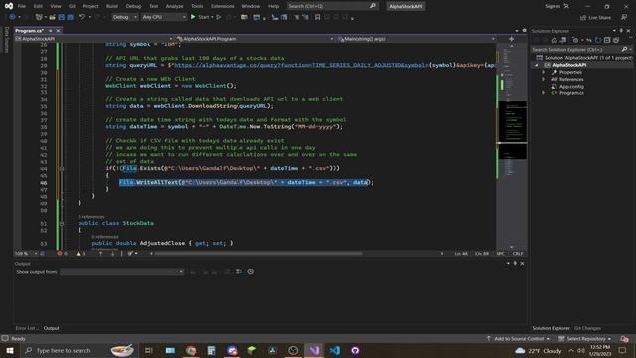Click the Toggle Word Wrap icon in Output panel
The width and height of the screenshot is (636, 358).
(238, 271)
